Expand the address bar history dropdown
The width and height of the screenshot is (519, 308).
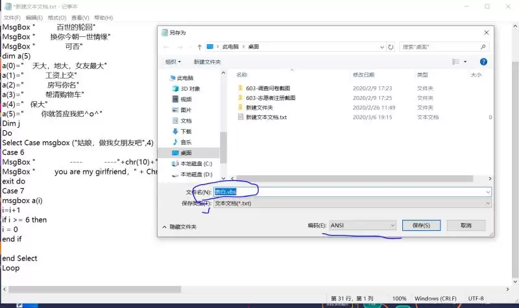point(382,47)
